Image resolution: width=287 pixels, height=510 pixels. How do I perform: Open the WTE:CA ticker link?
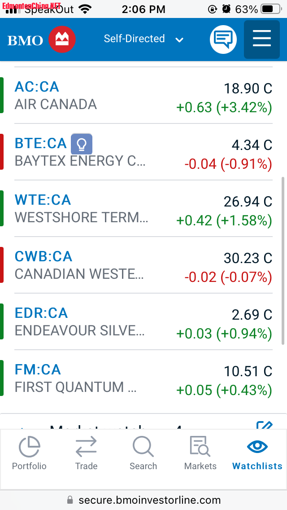[43, 200]
